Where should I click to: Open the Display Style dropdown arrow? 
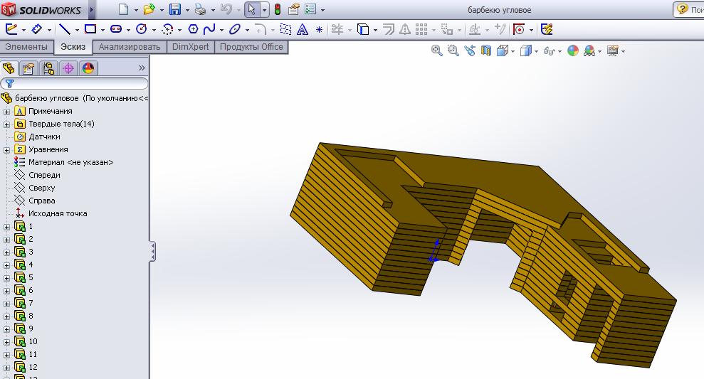click(x=536, y=51)
